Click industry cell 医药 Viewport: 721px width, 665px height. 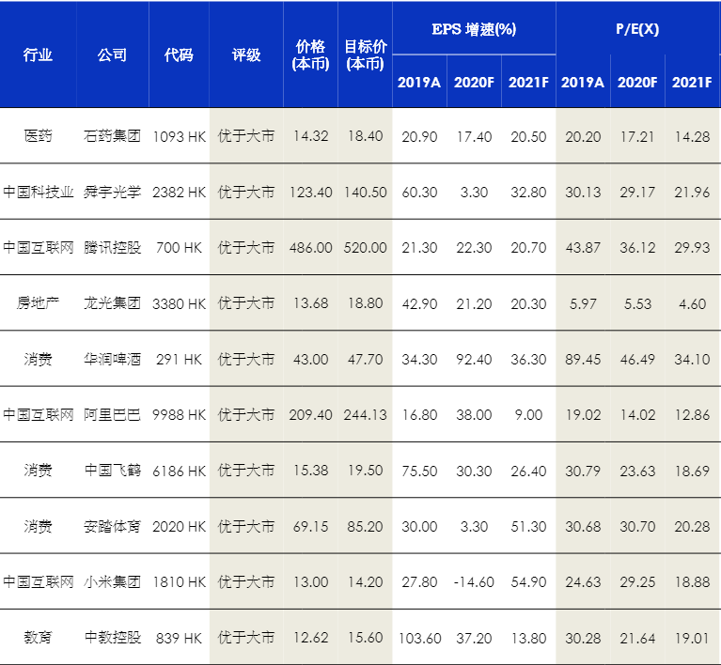click(38, 136)
